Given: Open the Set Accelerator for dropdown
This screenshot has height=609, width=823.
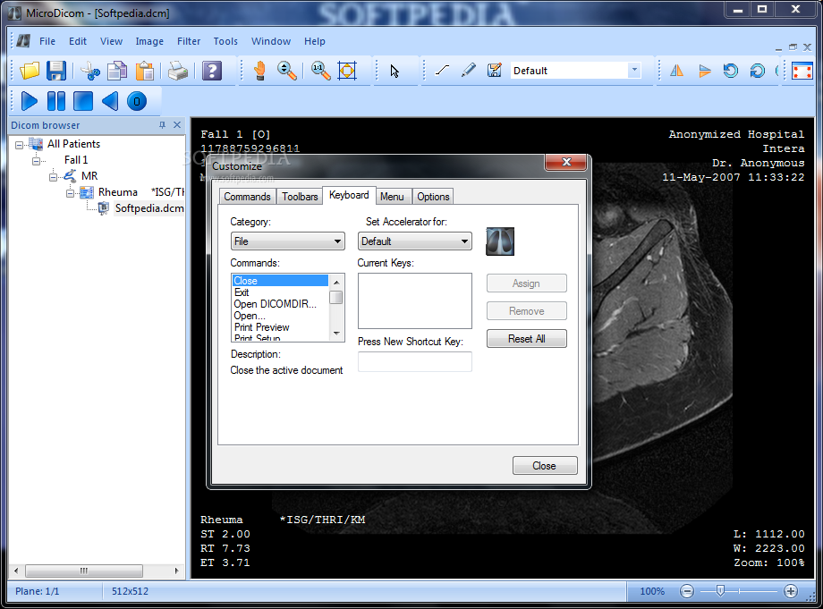Looking at the screenshot, I should [x=415, y=241].
